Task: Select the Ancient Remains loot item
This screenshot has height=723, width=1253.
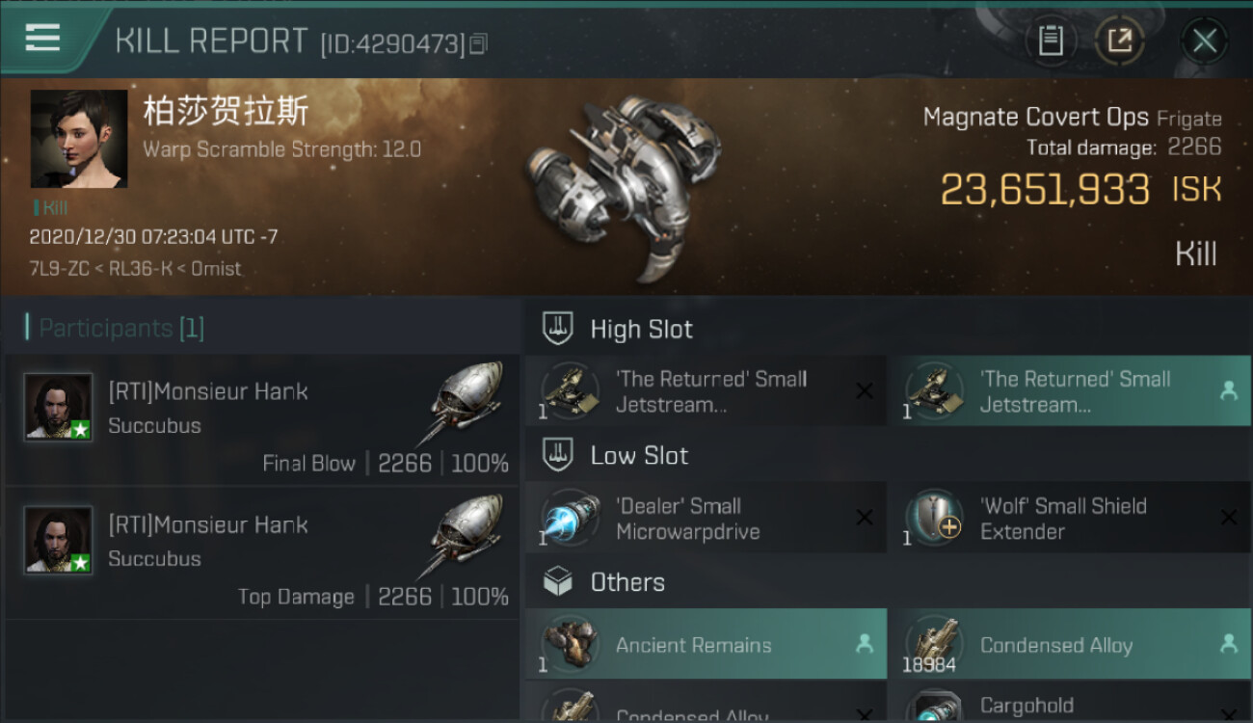Action: coord(706,645)
